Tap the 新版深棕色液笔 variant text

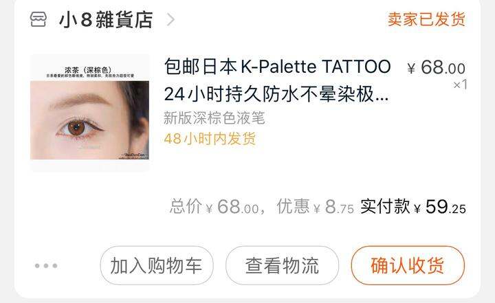[x=214, y=118]
